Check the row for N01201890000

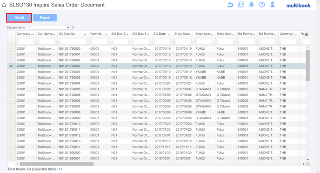point(11,153)
